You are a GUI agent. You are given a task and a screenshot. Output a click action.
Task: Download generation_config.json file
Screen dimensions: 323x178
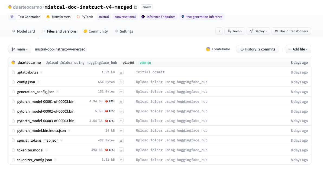click(x=121, y=92)
